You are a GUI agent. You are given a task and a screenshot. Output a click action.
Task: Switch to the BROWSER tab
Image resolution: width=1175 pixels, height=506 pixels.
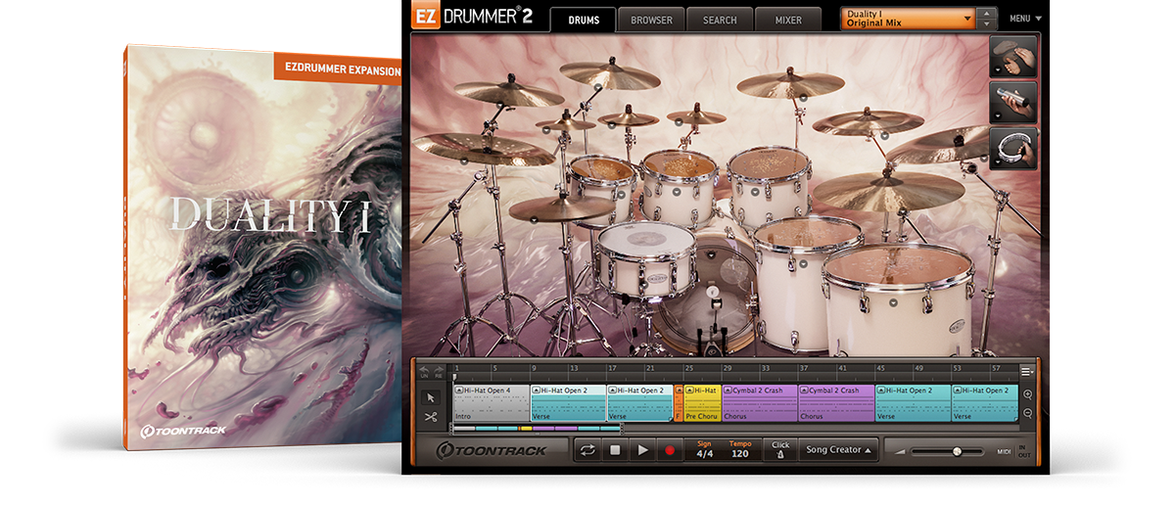tap(651, 20)
